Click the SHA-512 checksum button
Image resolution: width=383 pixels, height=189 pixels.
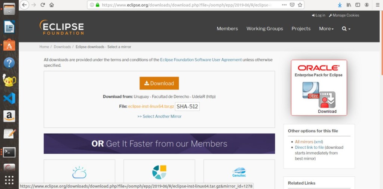[187, 107]
